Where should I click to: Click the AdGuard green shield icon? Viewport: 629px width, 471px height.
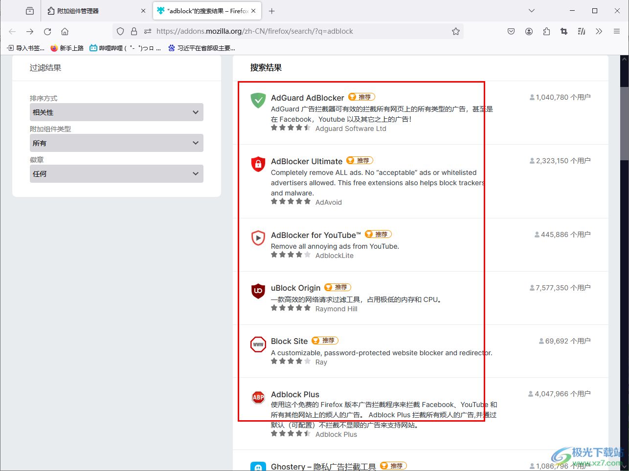click(x=258, y=101)
